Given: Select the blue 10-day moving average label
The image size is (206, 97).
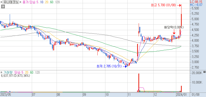Looking at the screenshot, I should coord(42,2).
